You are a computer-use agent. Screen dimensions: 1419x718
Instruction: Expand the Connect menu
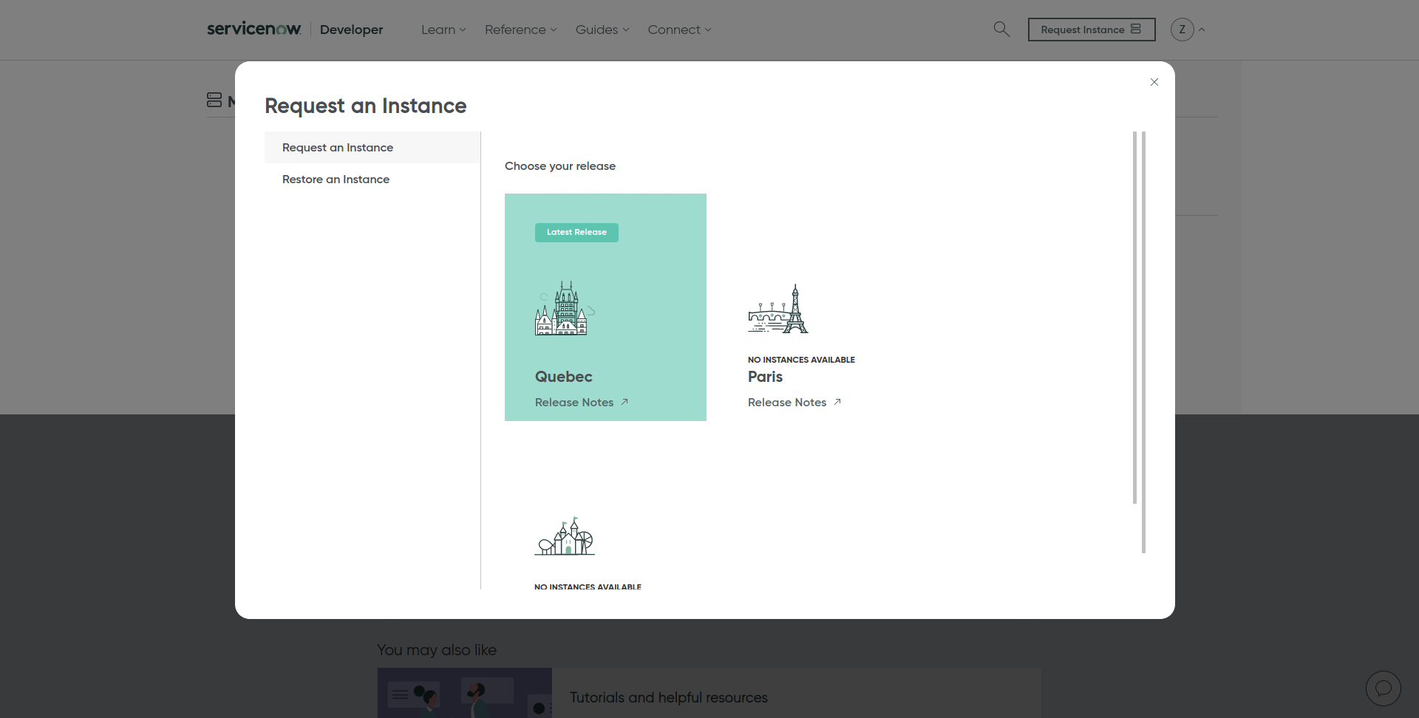tap(678, 30)
